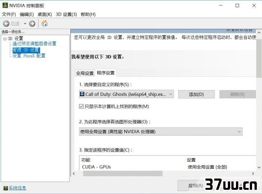Switch to the 程序设置 tab

coord(106,73)
